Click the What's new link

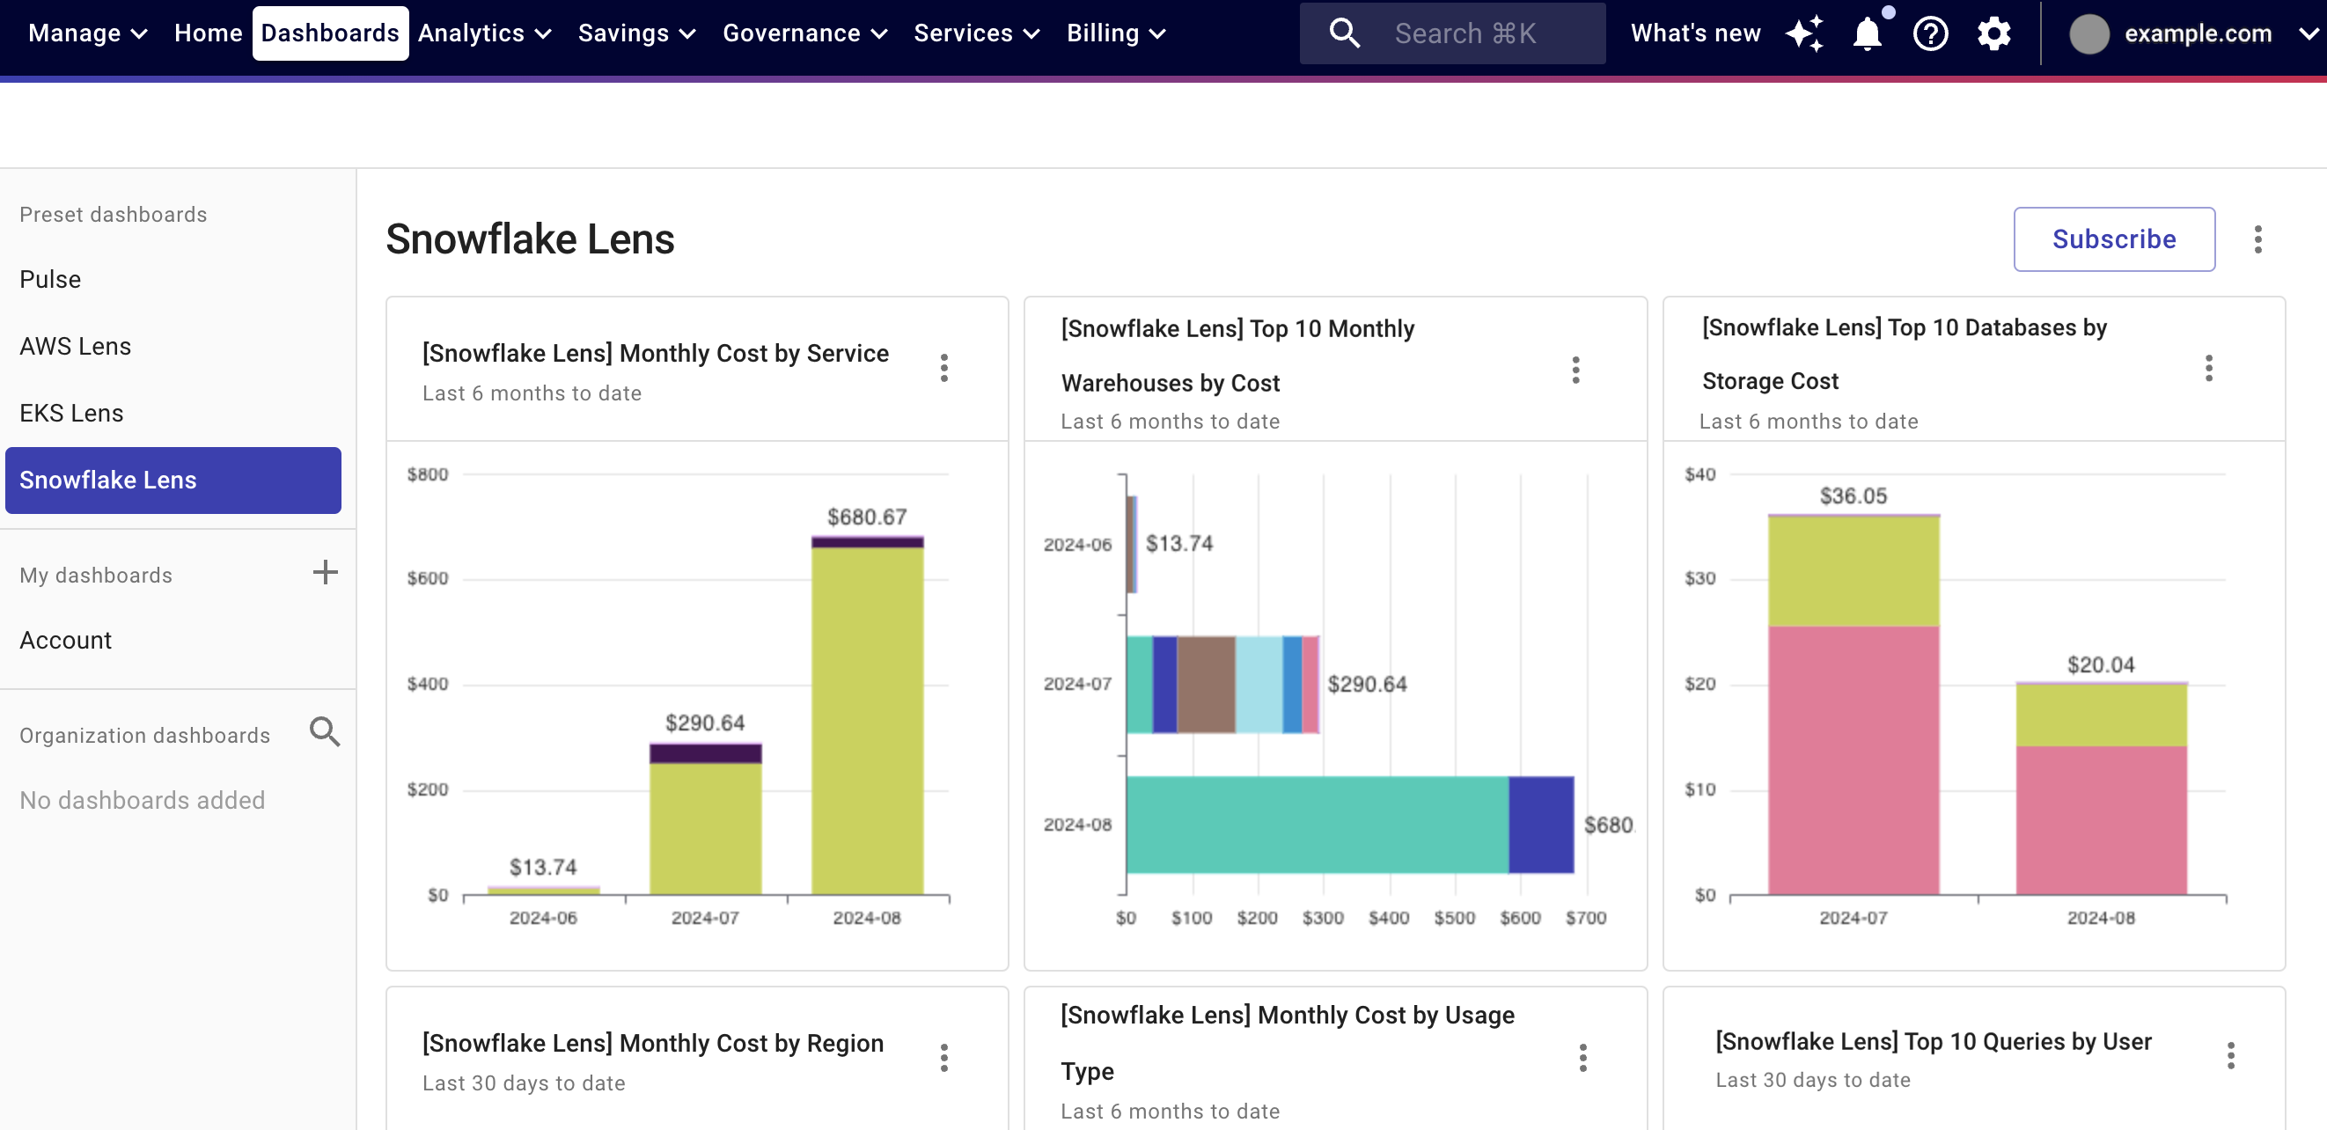[1695, 33]
